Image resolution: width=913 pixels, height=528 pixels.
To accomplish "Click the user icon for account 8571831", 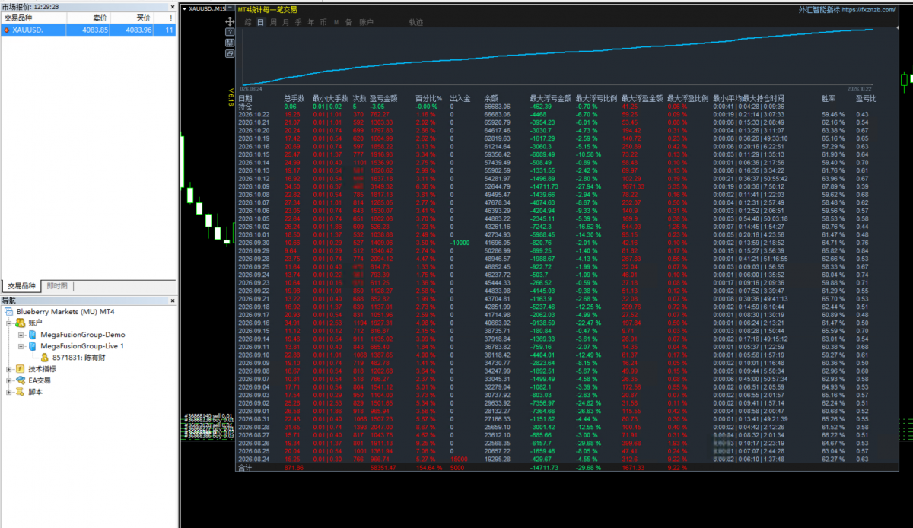I will click(x=44, y=358).
